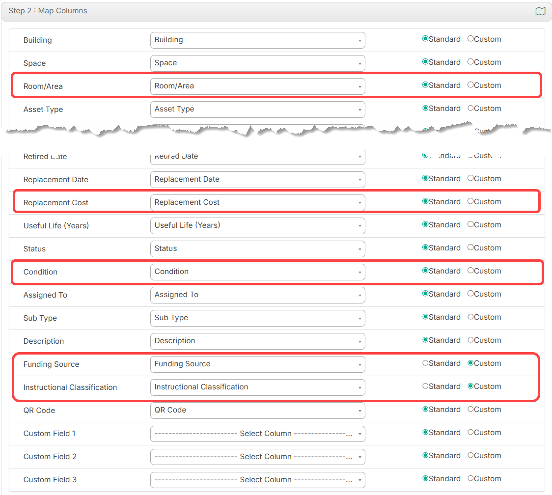This screenshot has width=552, height=495.
Task: Select Custom radio for Asset Type row
Action: tap(470, 108)
